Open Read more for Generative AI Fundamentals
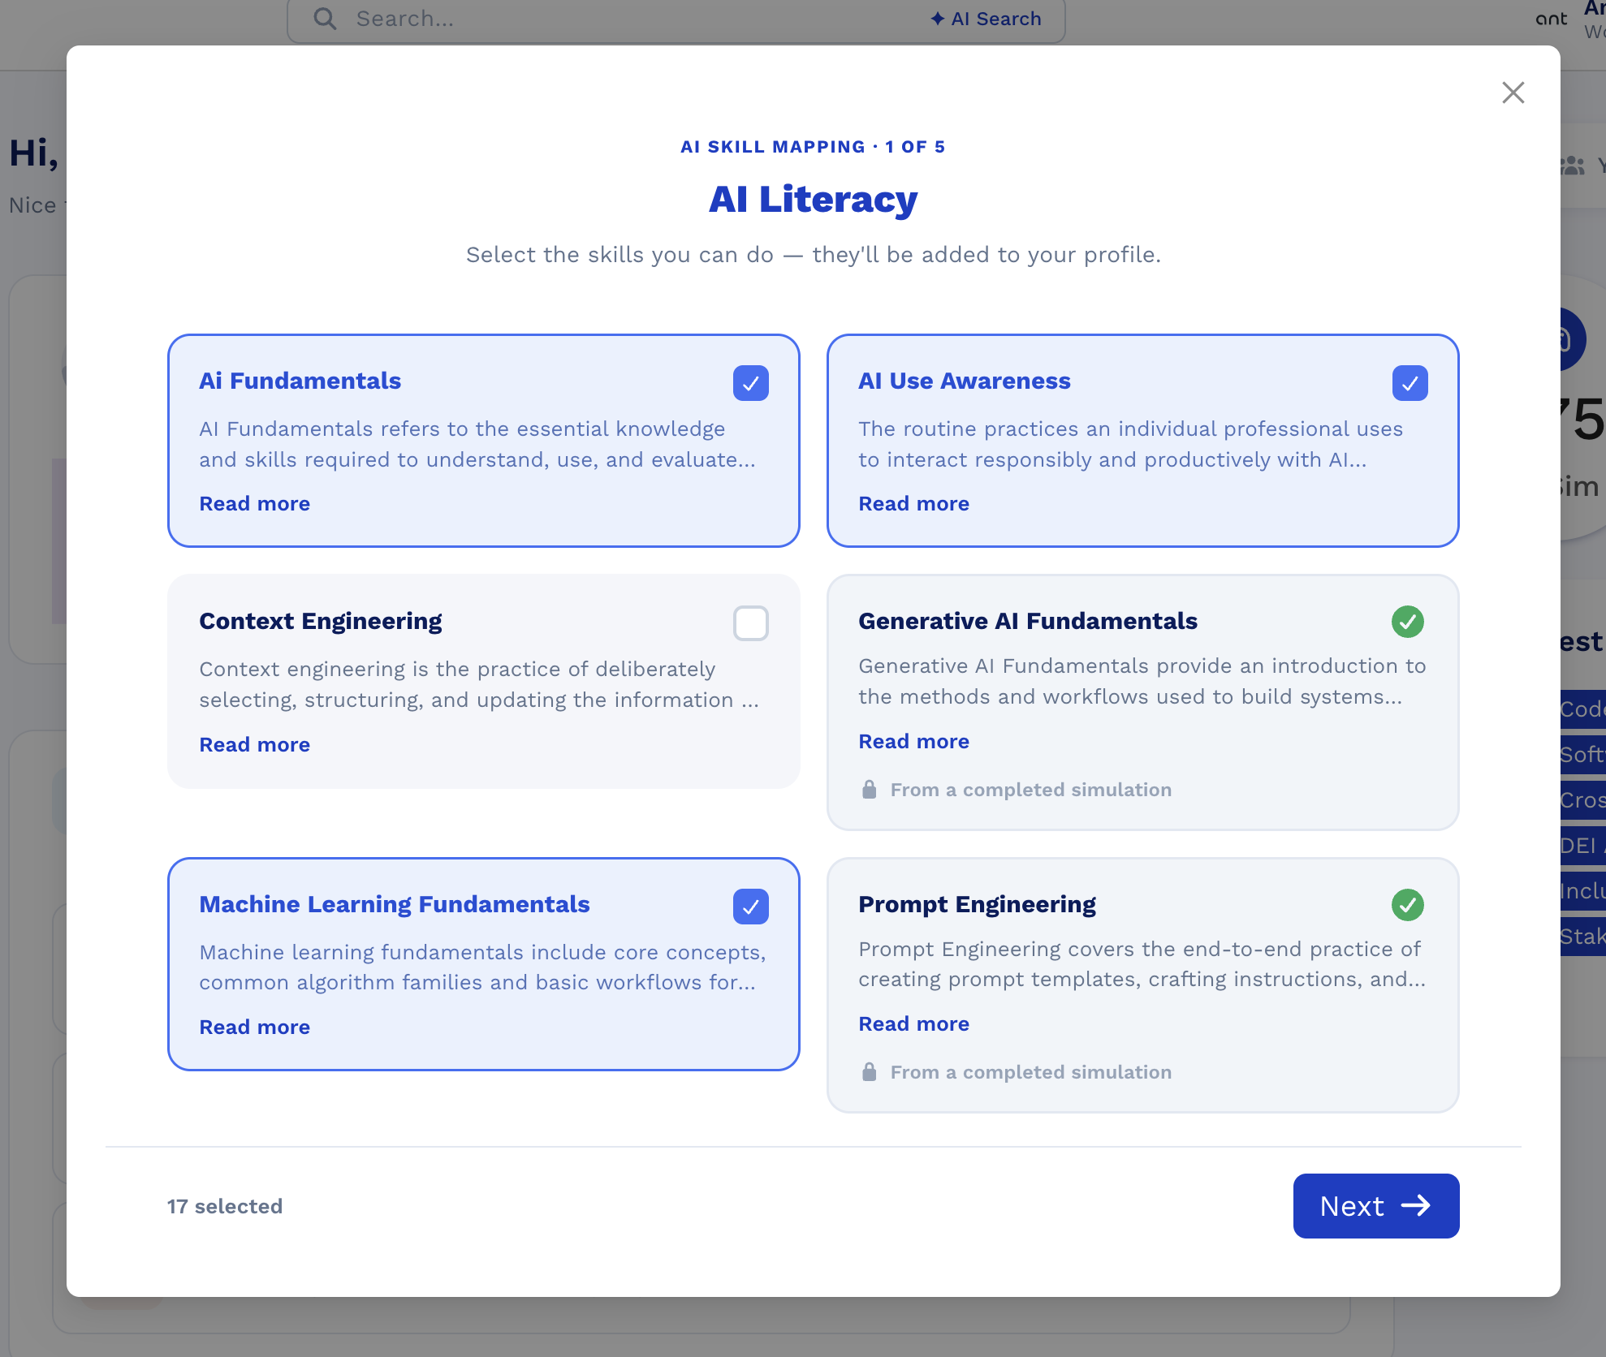This screenshot has width=1606, height=1357. (914, 742)
